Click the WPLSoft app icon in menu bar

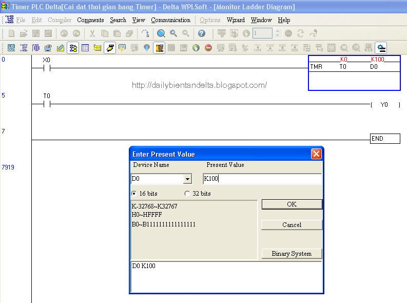tap(10, 20)
